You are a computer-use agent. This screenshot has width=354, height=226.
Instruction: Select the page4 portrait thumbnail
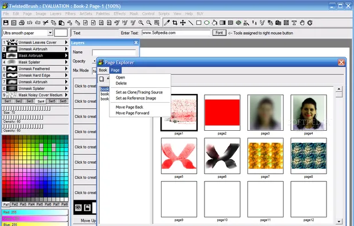[x=309, y=112]
